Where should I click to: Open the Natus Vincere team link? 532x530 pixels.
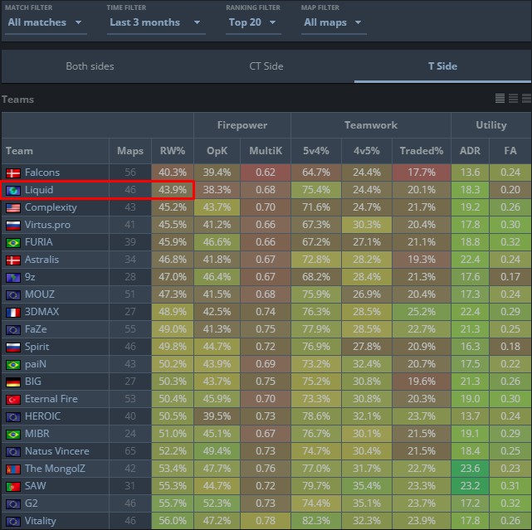coord(57,451)
